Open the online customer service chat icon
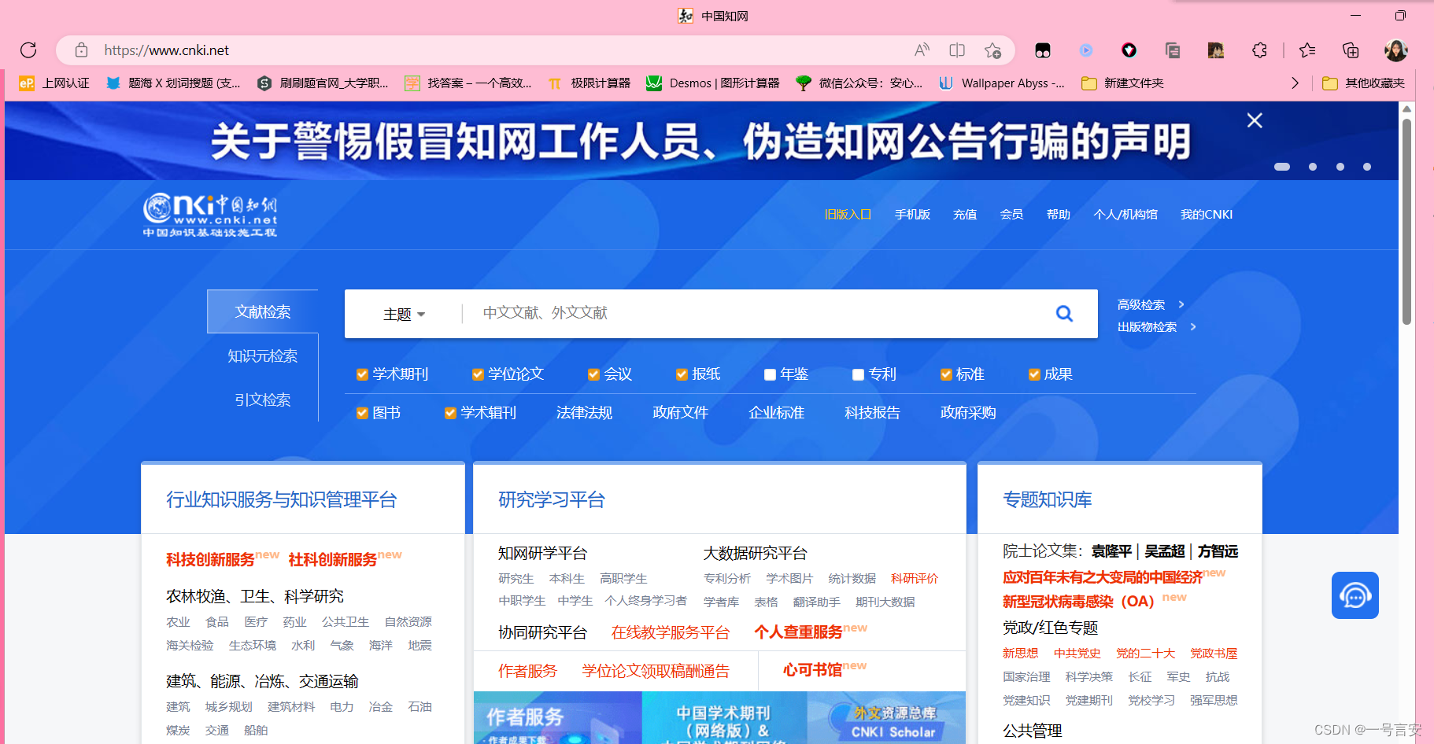Image resolution: width=1434 pixels, height=744 pixels. tap(1355, 595)
